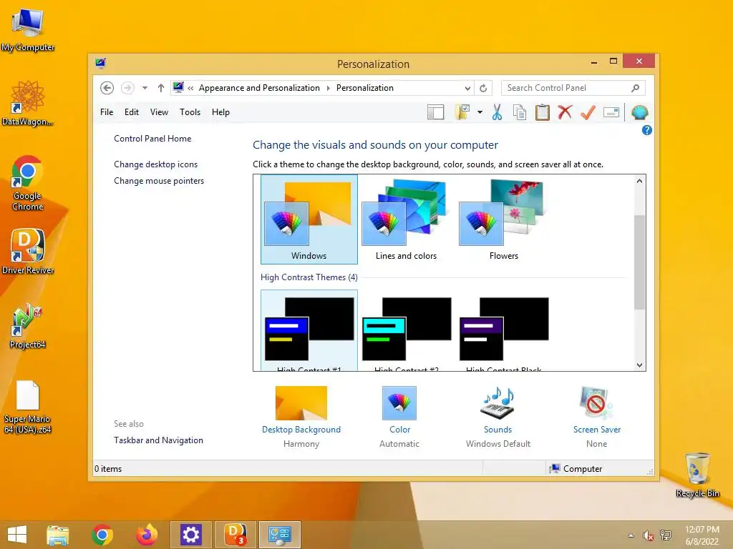Open the Tools menu
The width and height of the screenshot is (733, 549).
[x=190, y=112]
